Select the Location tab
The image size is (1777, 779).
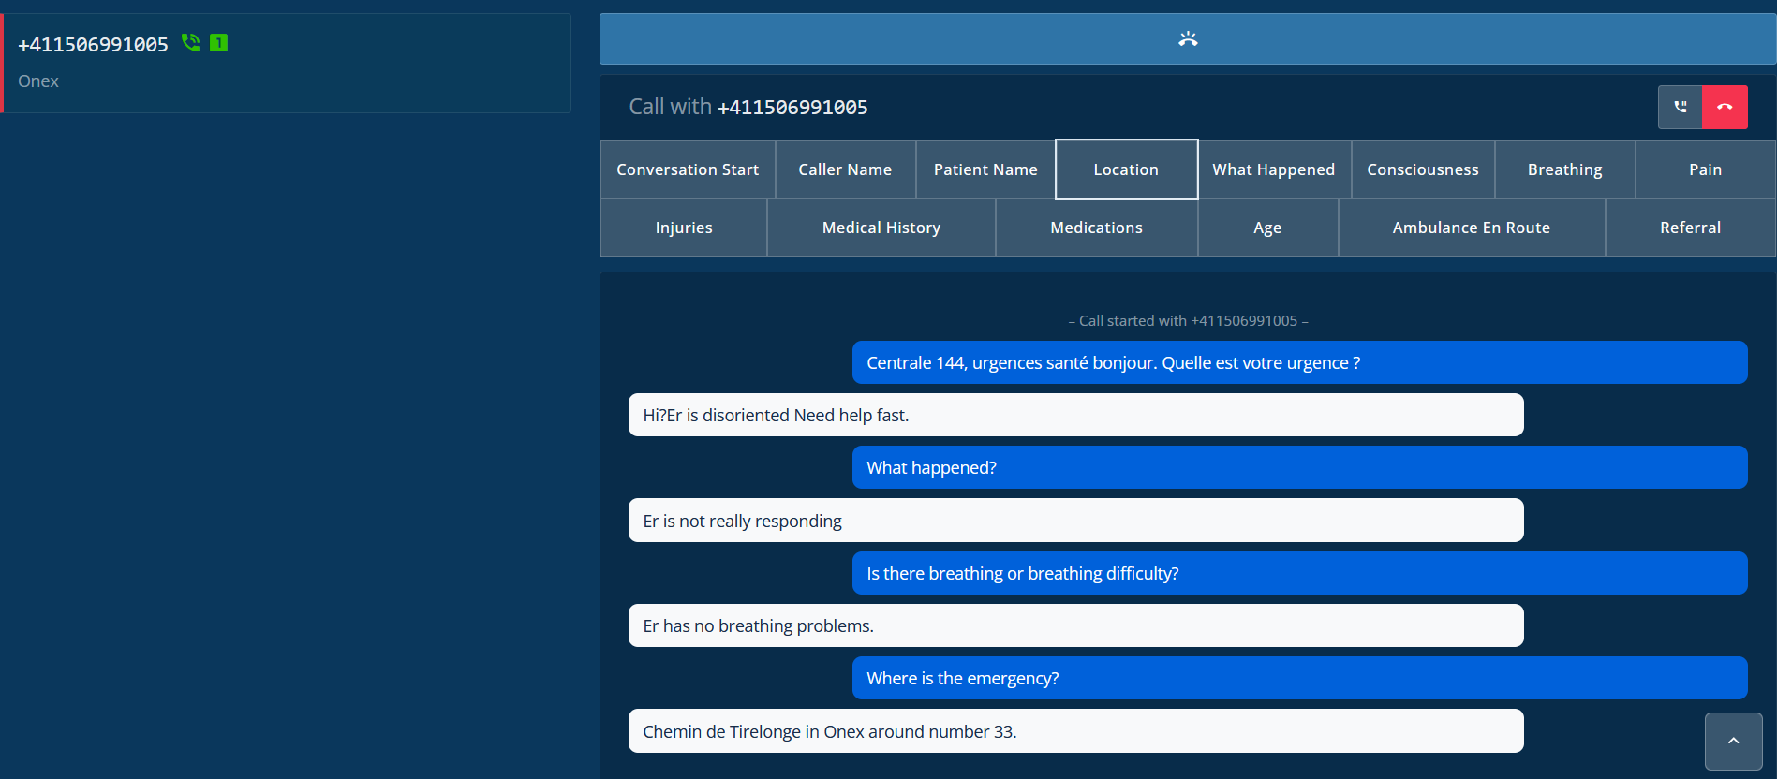click(x=1126, y=169)
